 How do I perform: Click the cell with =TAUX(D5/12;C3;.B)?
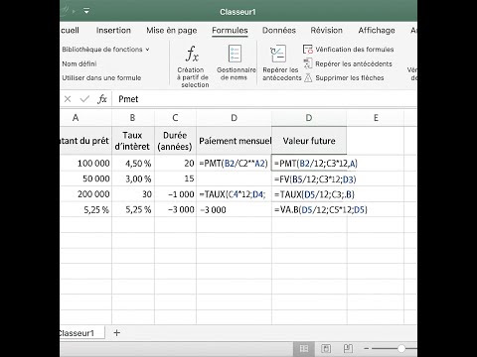[x=309, y=194]
